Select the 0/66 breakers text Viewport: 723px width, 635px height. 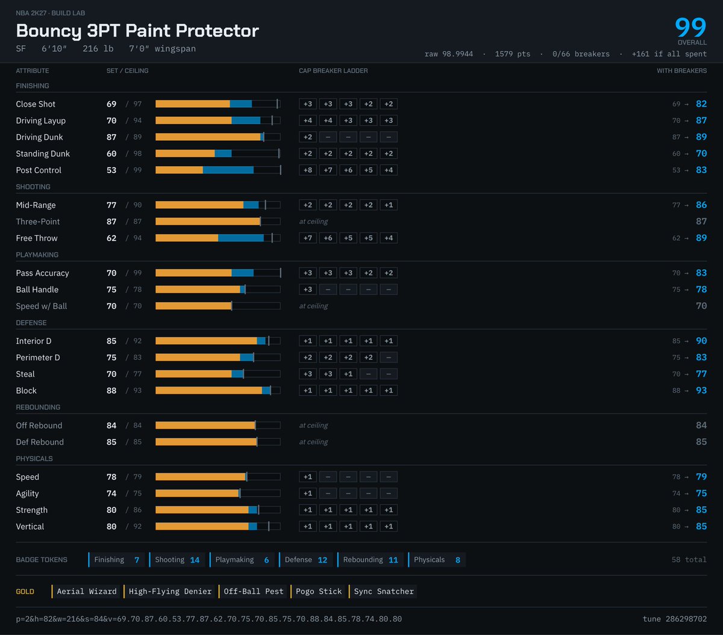click(x=581, y=54)
